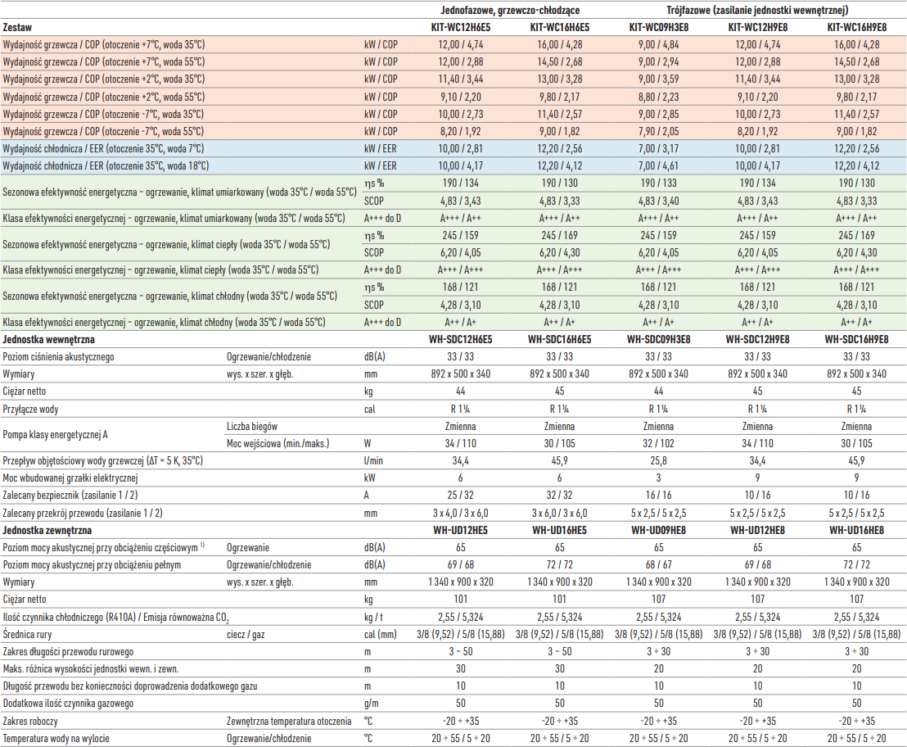Click row label 'Wydajność grzewcza / COP (otoczenie +7°C, woda 35°C)'
This screenshot has width=907, height=747.
(103, 44)
